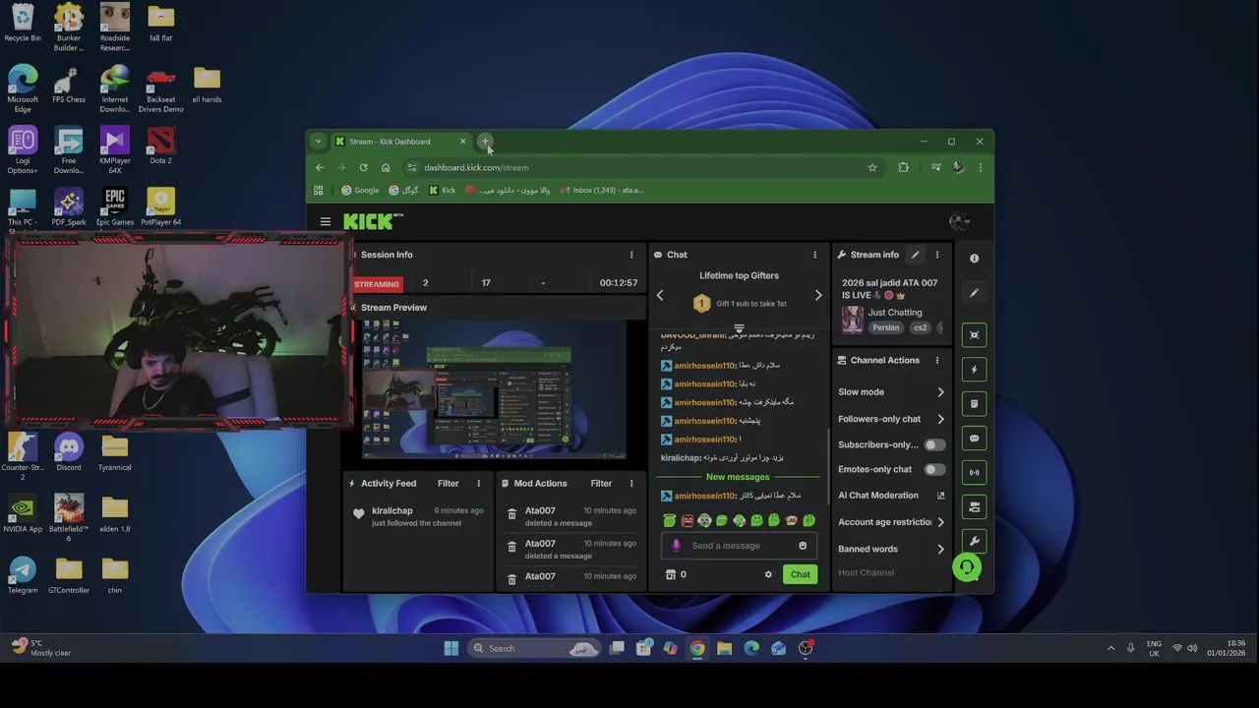
Task: Click the green Chat send button
Action: tap(800, 575)
